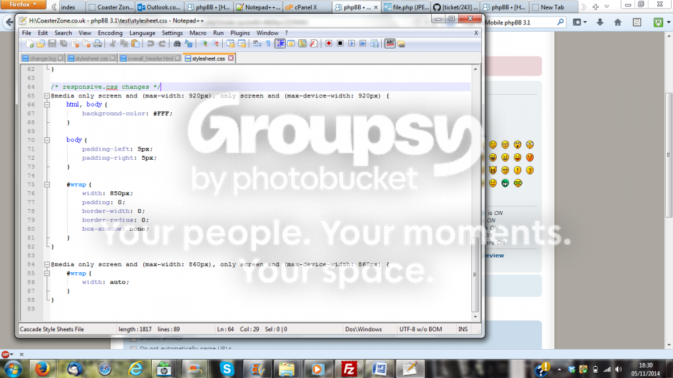Click Firefox home button

pos(618,22)
